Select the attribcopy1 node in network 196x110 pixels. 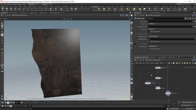pyautogui.click(x=168, y=93)
